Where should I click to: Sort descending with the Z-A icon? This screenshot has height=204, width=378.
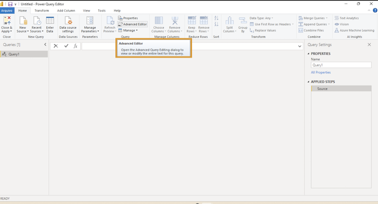tap(217, 24)
